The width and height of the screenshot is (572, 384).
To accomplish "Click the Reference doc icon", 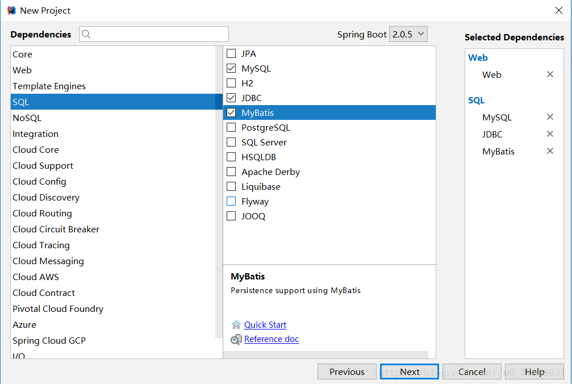I will [236, 339].
